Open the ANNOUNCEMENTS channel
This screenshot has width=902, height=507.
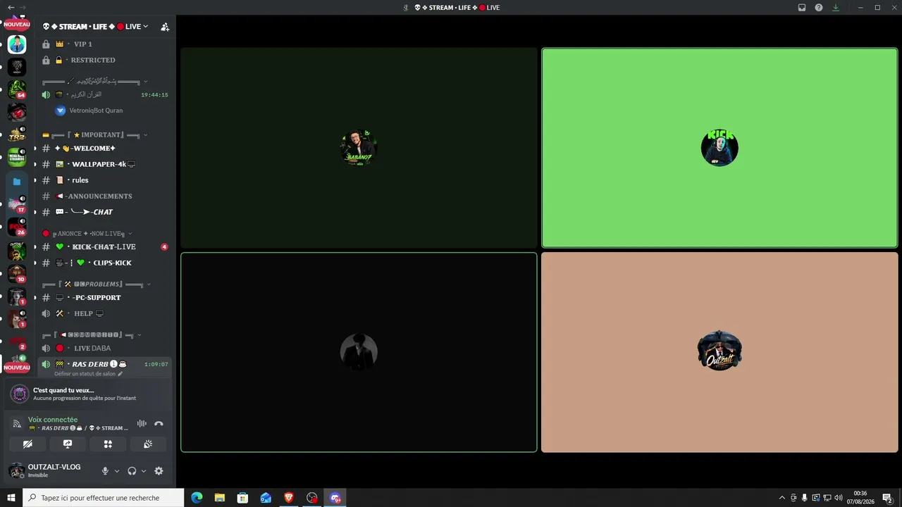pos(104,196)
